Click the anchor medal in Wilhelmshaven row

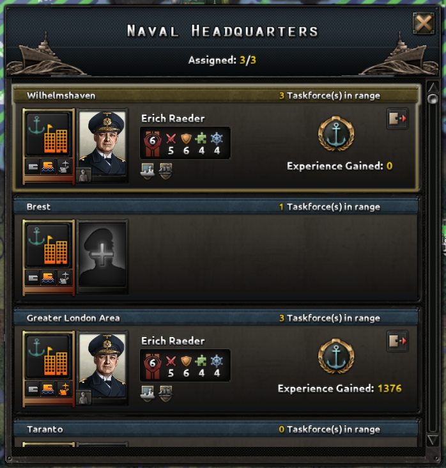coord(336,134)
